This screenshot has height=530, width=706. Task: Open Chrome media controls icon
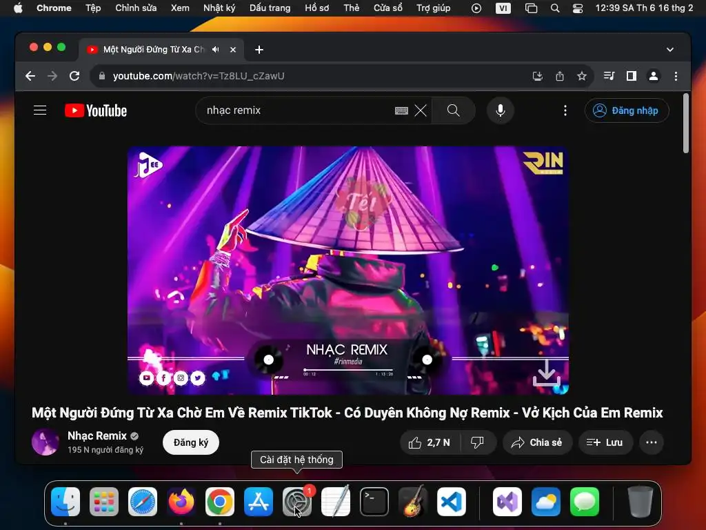pyautogui.click(x=609, y=76)
